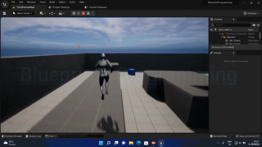The height and width of the screenshot is (147, 262).
Task: Open the Cmd console type dropdown
Action: (51, 136)
